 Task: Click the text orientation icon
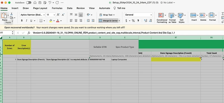click(88, 15)
